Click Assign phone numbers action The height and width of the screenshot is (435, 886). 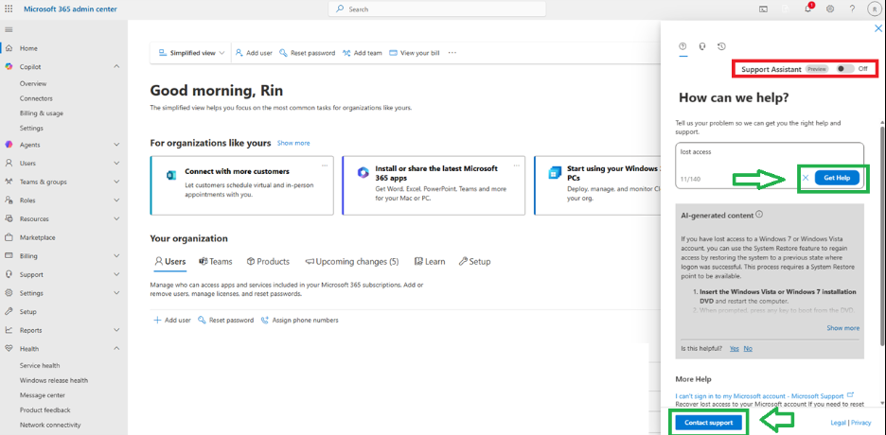(x=299, y=320)
